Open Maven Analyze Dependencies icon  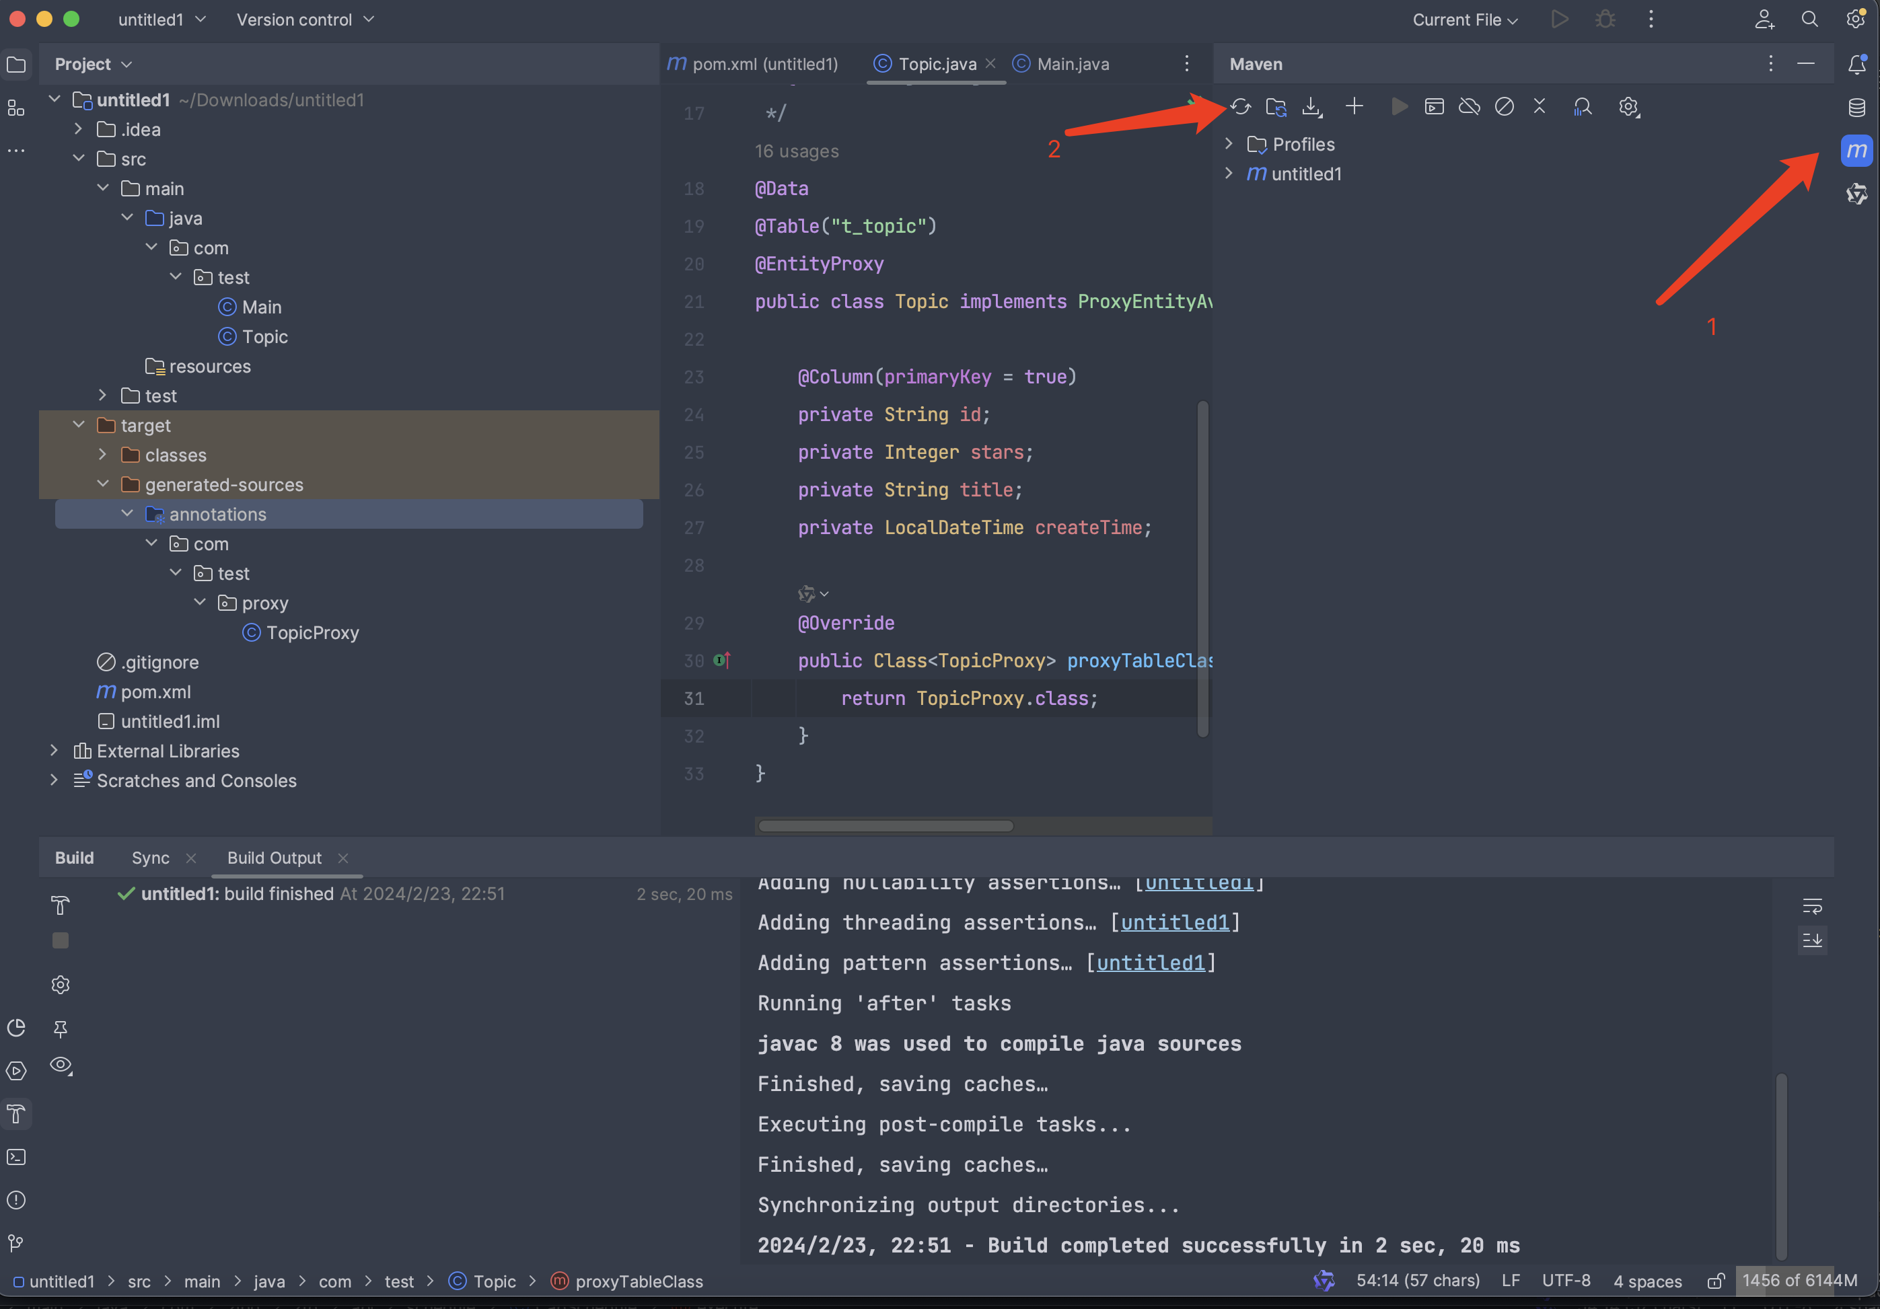[1582, 106]
